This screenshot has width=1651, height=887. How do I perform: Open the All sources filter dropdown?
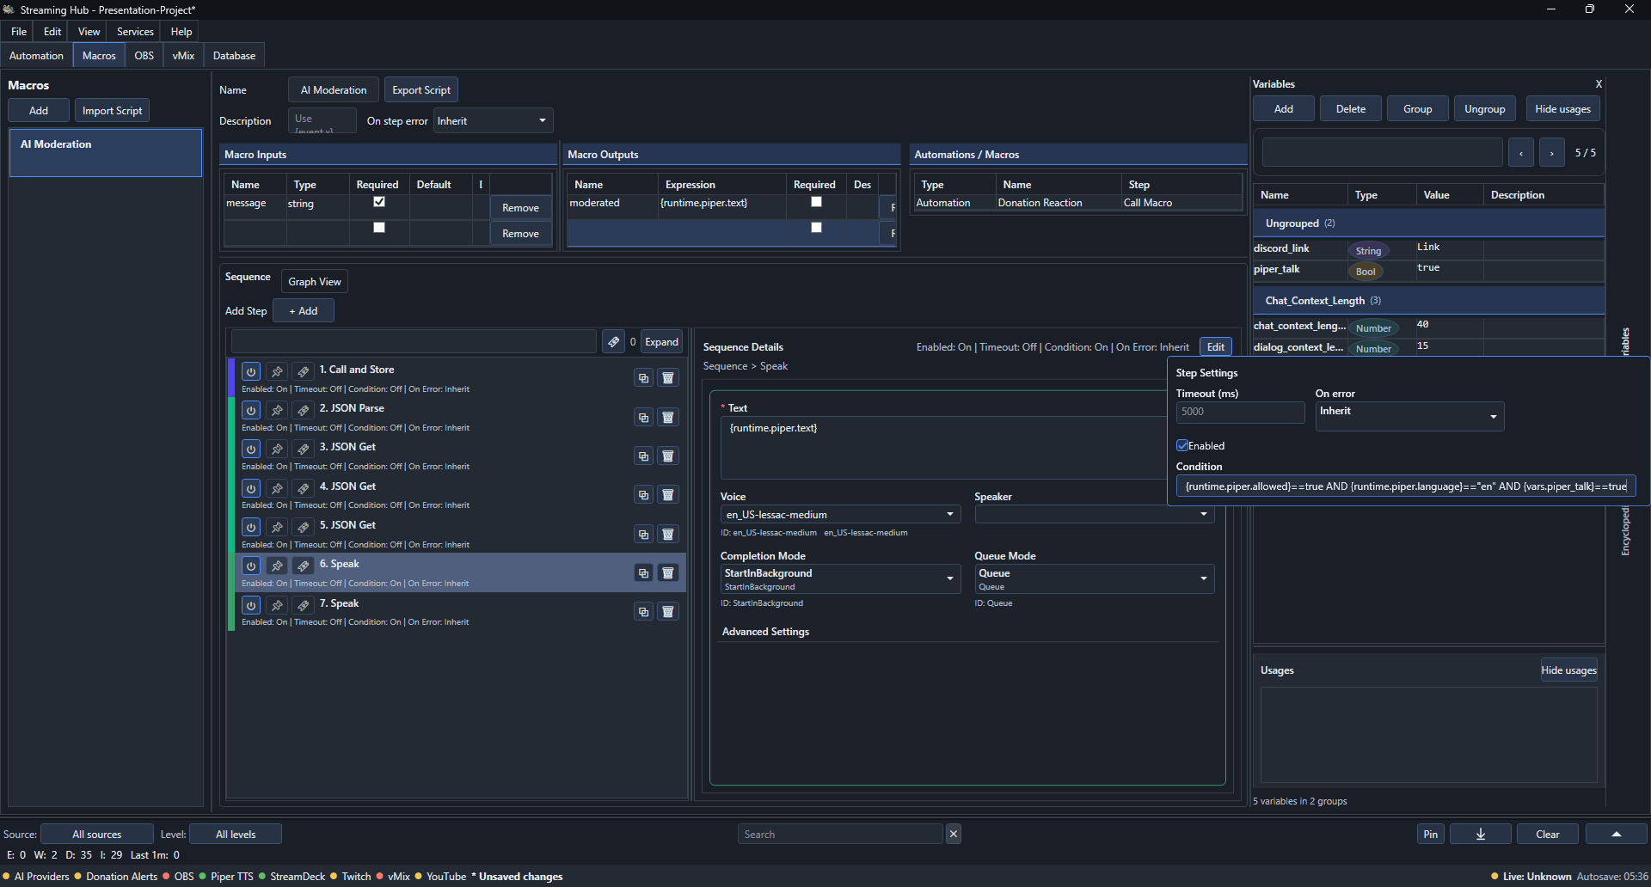[97, 834]
